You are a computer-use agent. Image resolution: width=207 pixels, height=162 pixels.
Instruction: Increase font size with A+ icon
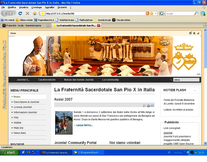pyautogui.click(x=191, y=33)
